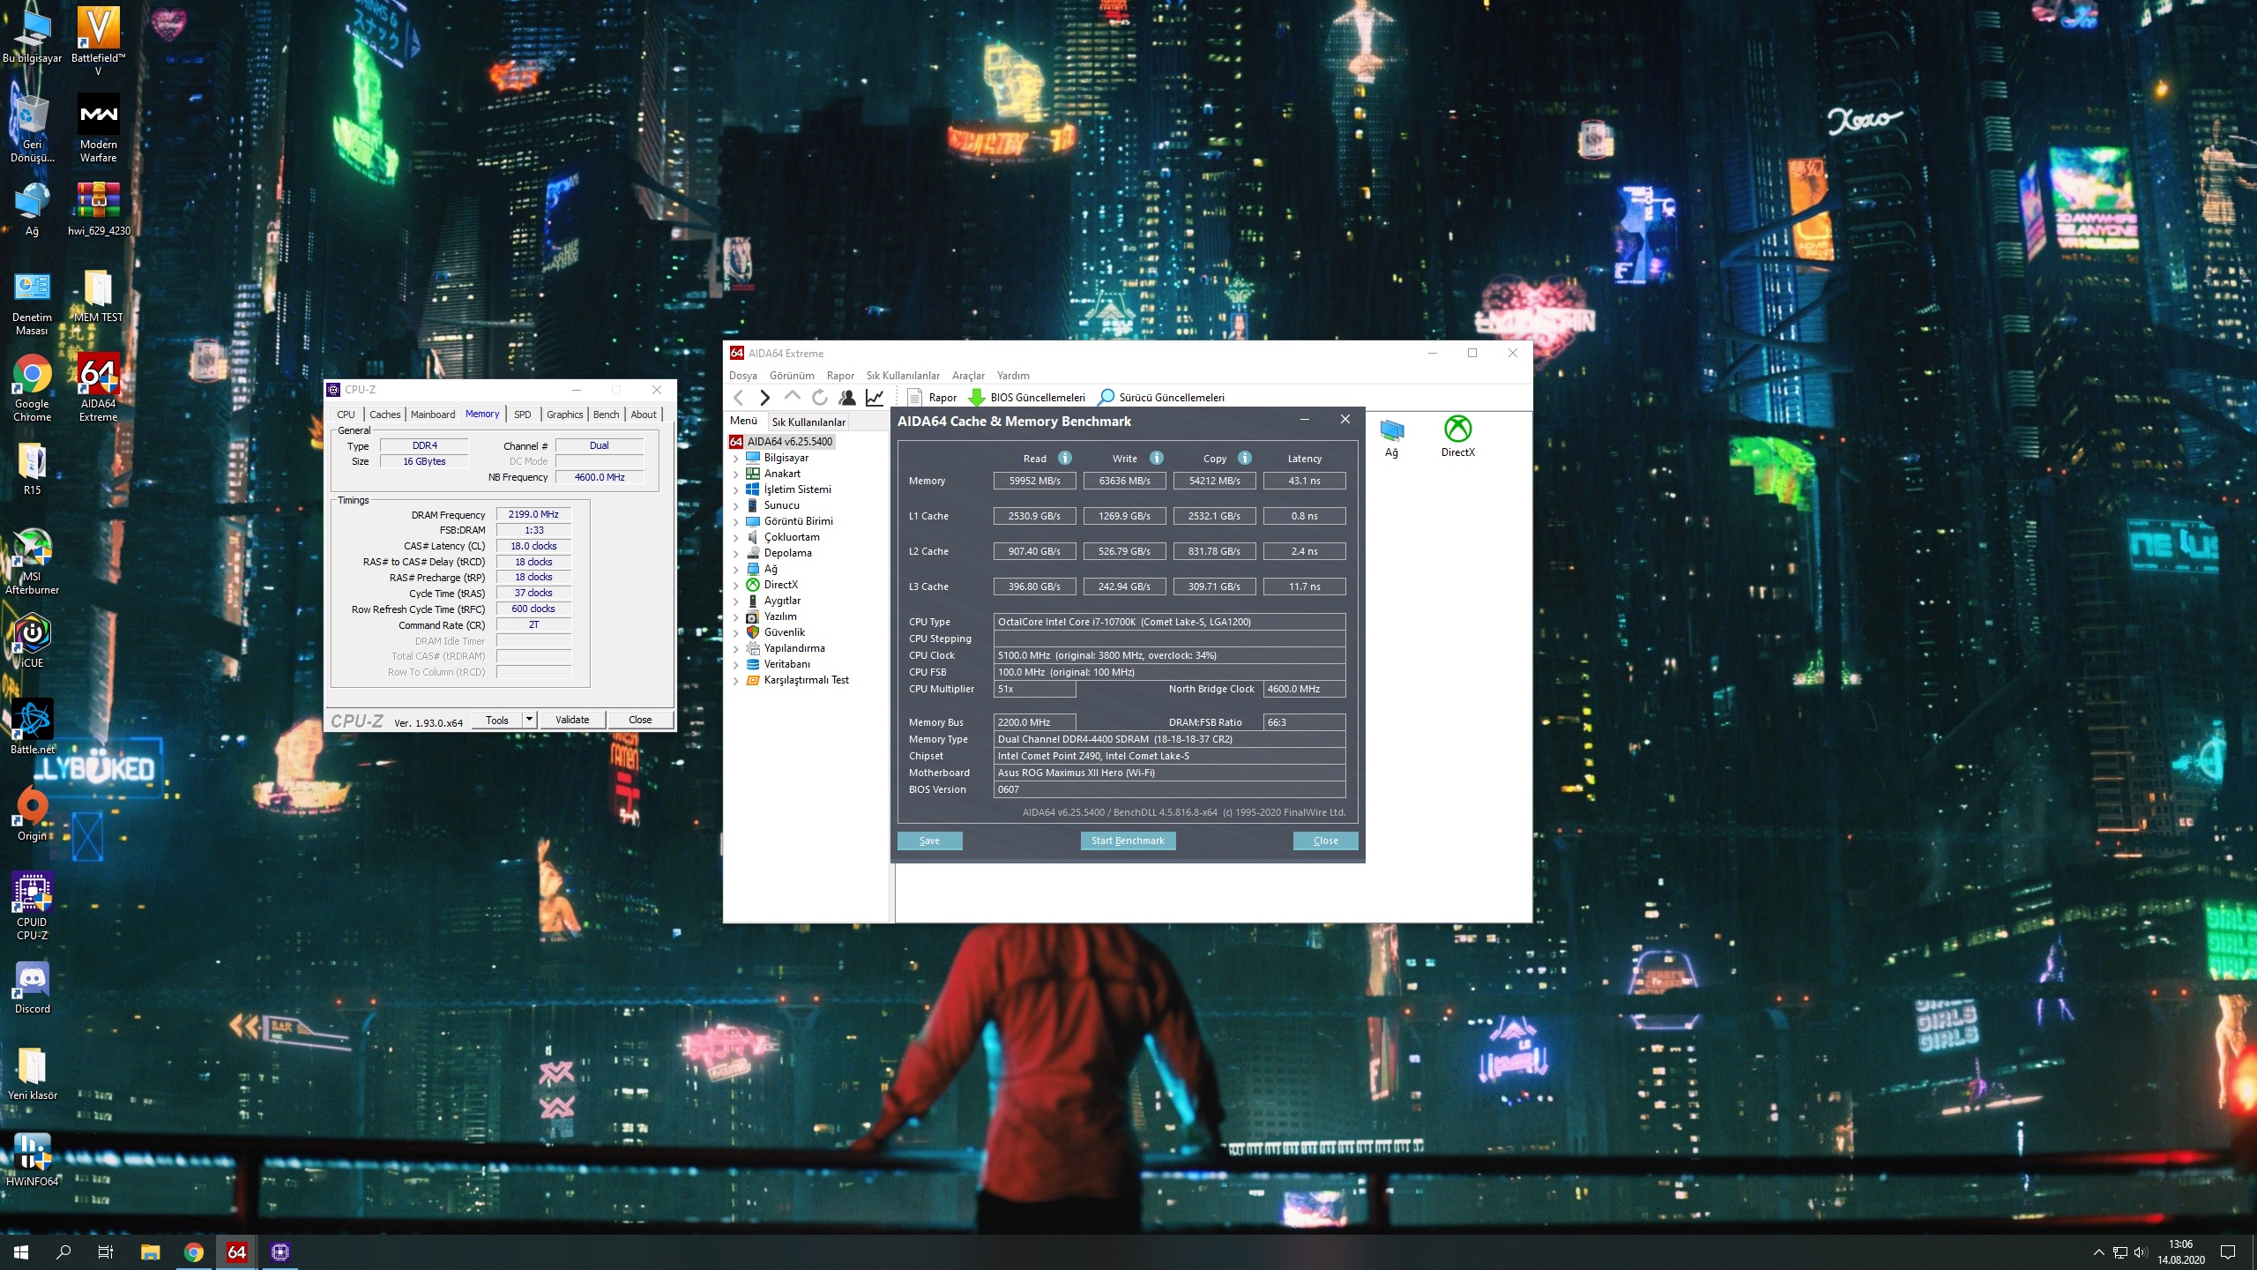Click BIOS Güncellemeleri in toolbar
This screenshot has width=2257, height=1270.
(x=1027, y=398)
